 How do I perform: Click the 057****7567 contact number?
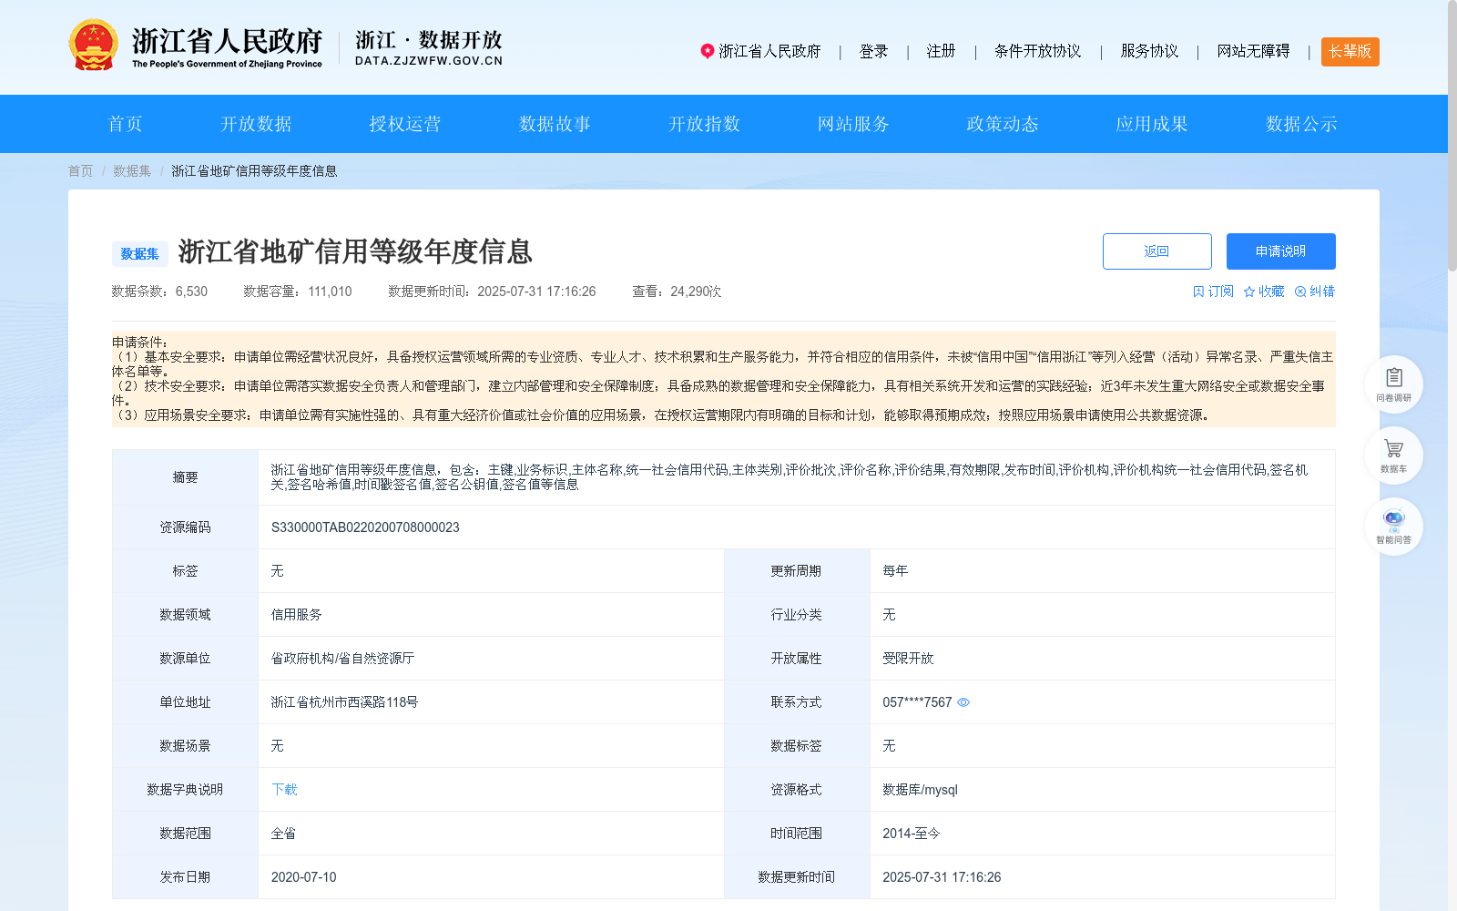(x=917, y=702)
